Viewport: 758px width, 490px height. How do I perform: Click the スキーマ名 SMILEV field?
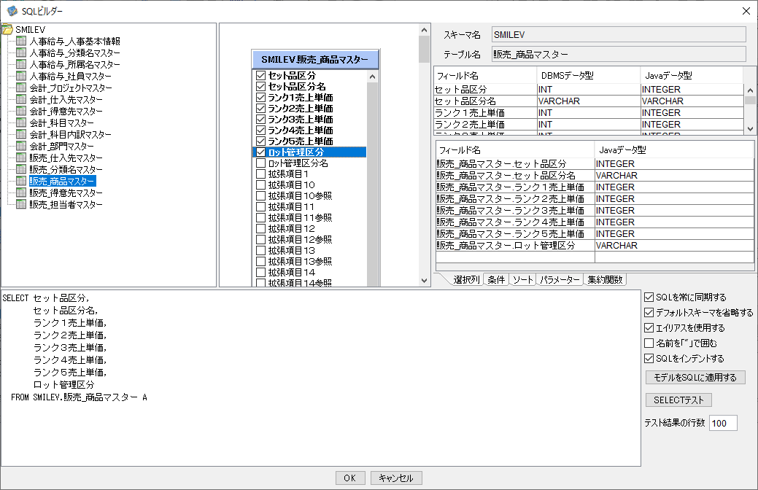[x=619, y=35]
